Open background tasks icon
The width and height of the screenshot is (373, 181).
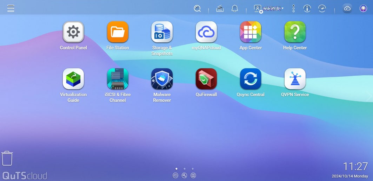click(x=220, y=8)
